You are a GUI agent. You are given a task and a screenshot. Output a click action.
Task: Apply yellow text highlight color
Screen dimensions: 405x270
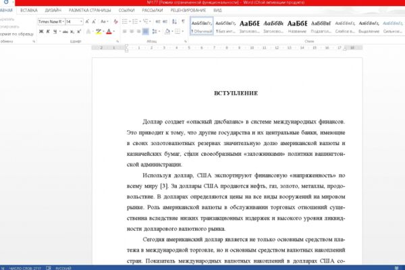click(99, 31)
